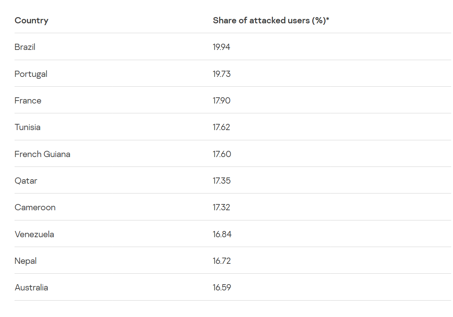Select the Brazil country cell

[x=25, y=47]
